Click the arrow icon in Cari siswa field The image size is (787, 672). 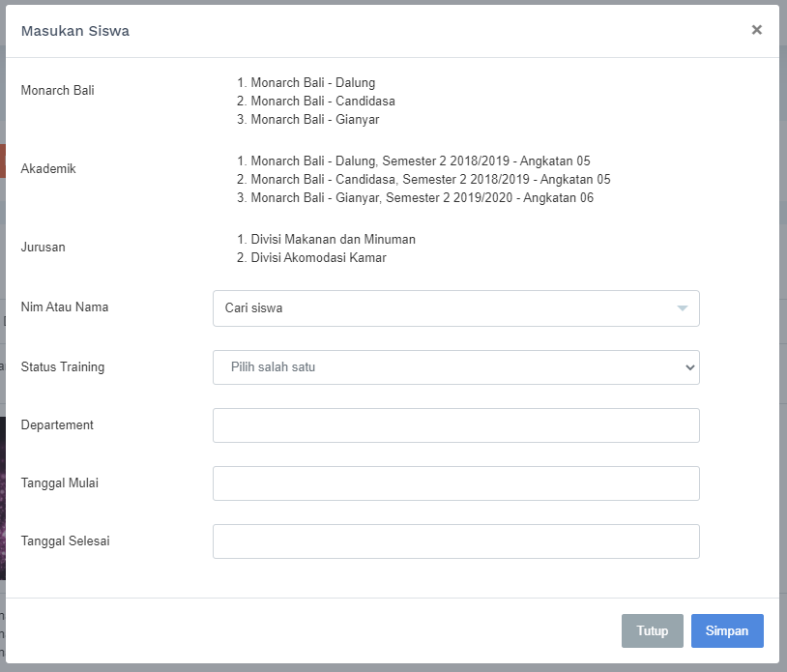[x=682, y=308]
